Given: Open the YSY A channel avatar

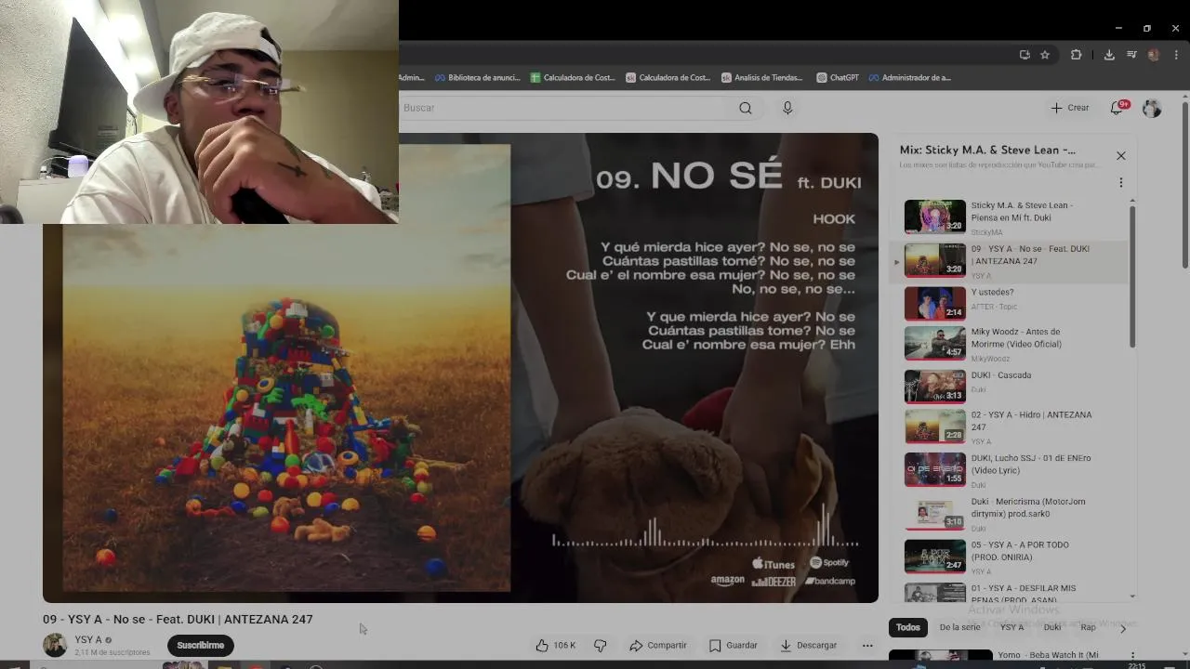Looking at the screenshot, I should [55, 645].
